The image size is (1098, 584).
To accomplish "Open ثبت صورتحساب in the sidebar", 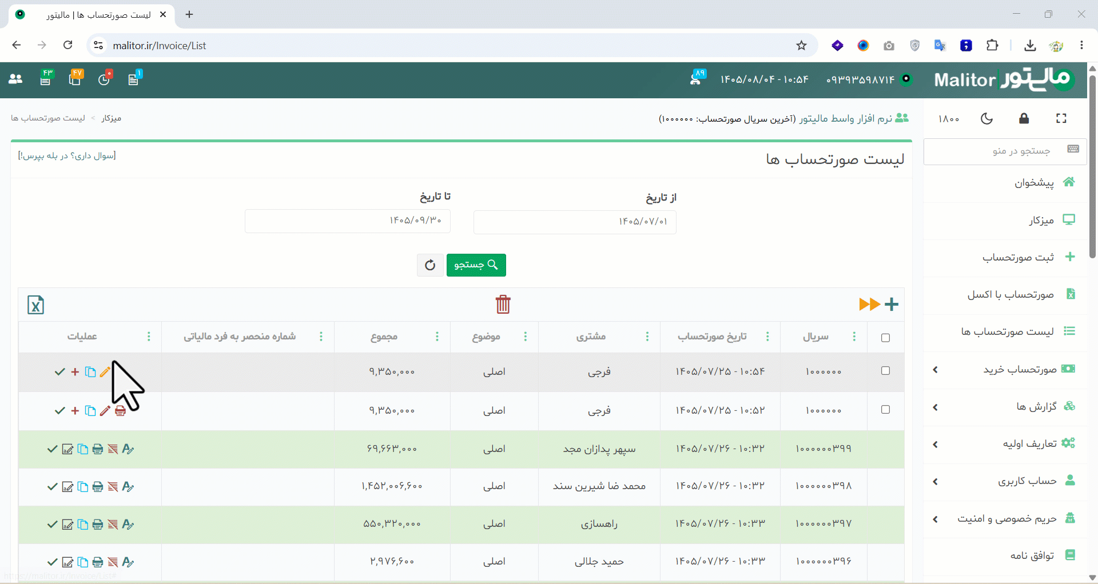I will point(1005,258).
